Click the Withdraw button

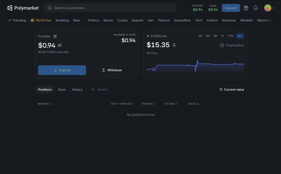pyautogui.click(x=112, y=70)
